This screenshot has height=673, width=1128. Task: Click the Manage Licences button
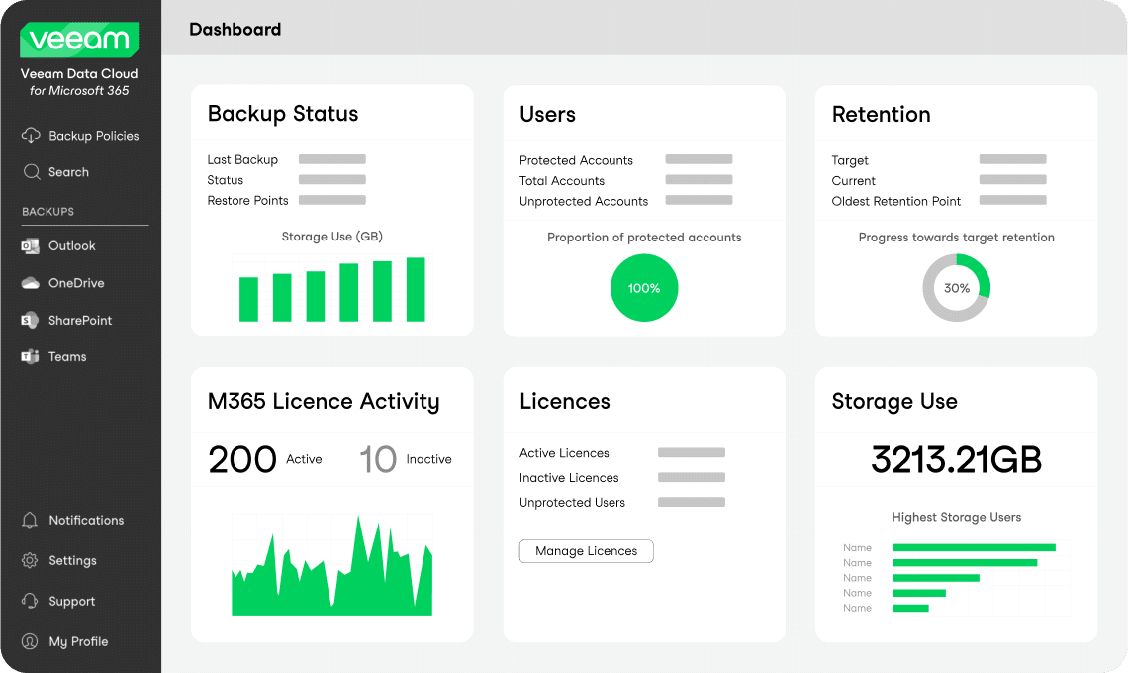[x=586, y=551]
